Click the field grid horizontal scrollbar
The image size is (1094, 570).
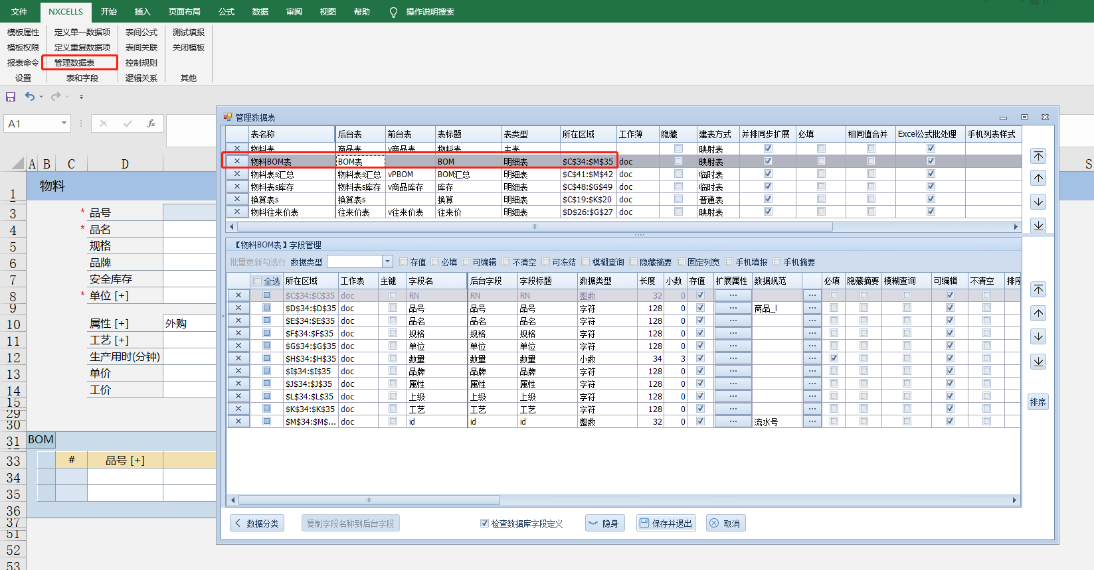pyautogui.click(x=369, y=500)
